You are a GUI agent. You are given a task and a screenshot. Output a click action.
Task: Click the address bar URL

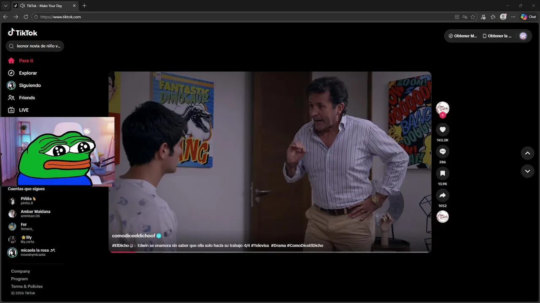[60, 17]
